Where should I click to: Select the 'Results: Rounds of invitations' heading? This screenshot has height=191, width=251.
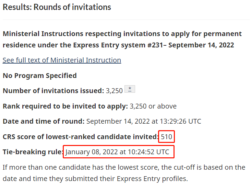click(x=57, y=7)
